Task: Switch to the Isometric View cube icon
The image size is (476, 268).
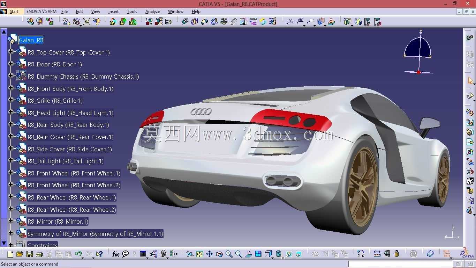Action: (x=268, y=254)
